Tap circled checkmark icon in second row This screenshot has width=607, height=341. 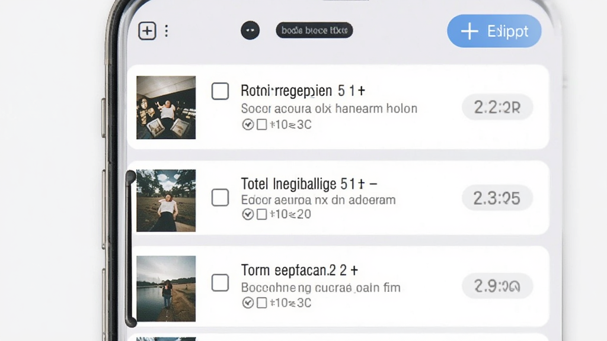point(248,214)
